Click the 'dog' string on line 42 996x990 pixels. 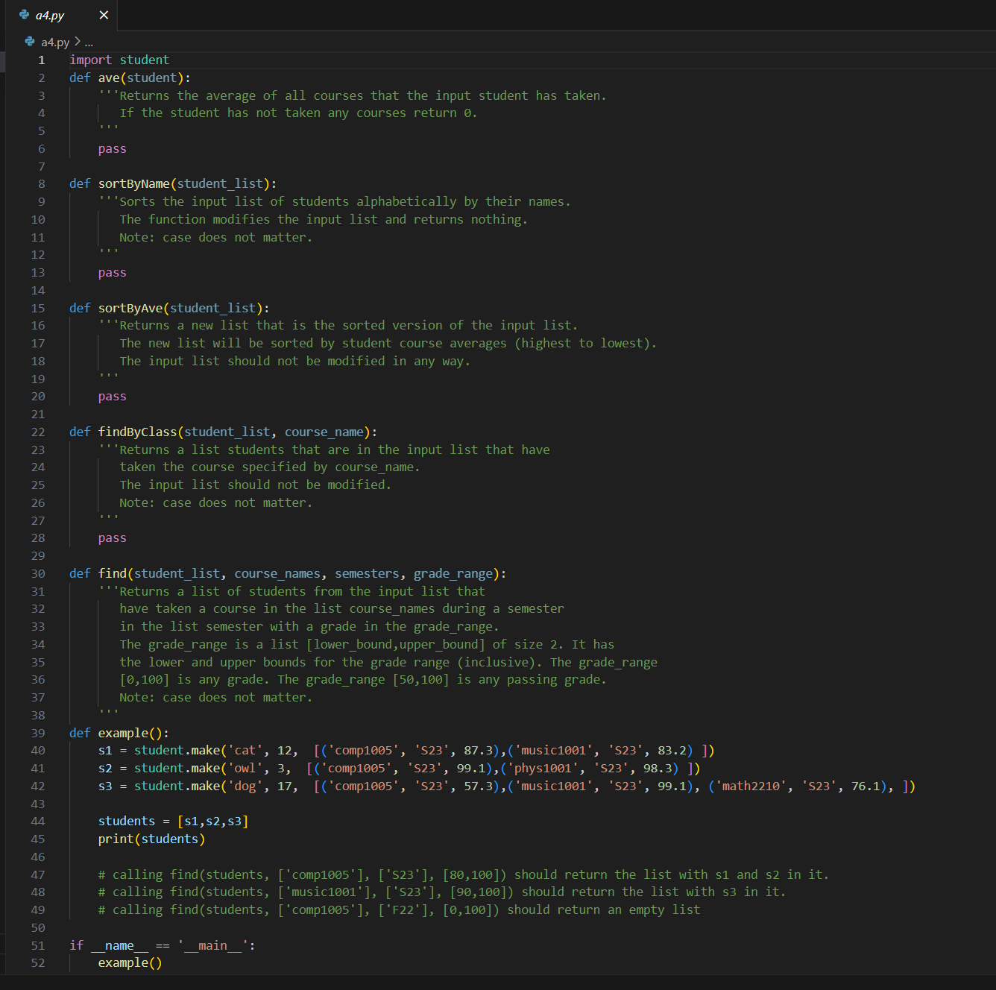pyautogui.click(x=245, y=786)
